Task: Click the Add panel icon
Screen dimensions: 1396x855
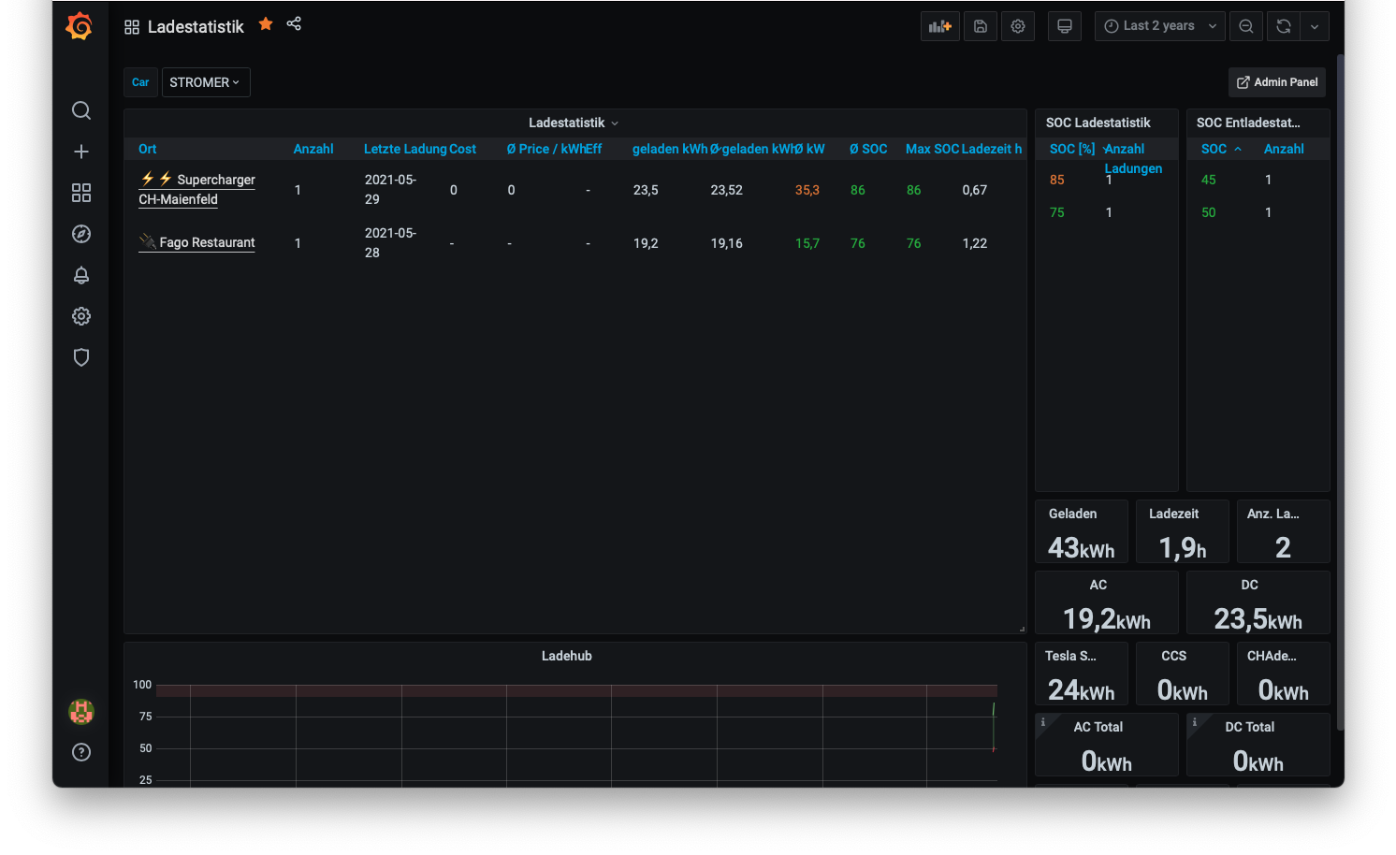Action: coord(939,26)
